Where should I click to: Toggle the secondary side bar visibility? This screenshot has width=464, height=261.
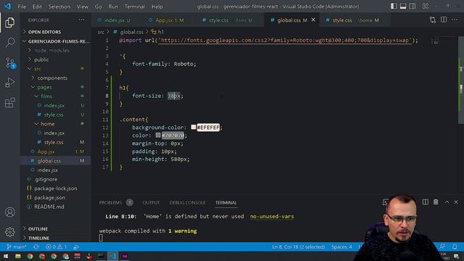(413, 7)
